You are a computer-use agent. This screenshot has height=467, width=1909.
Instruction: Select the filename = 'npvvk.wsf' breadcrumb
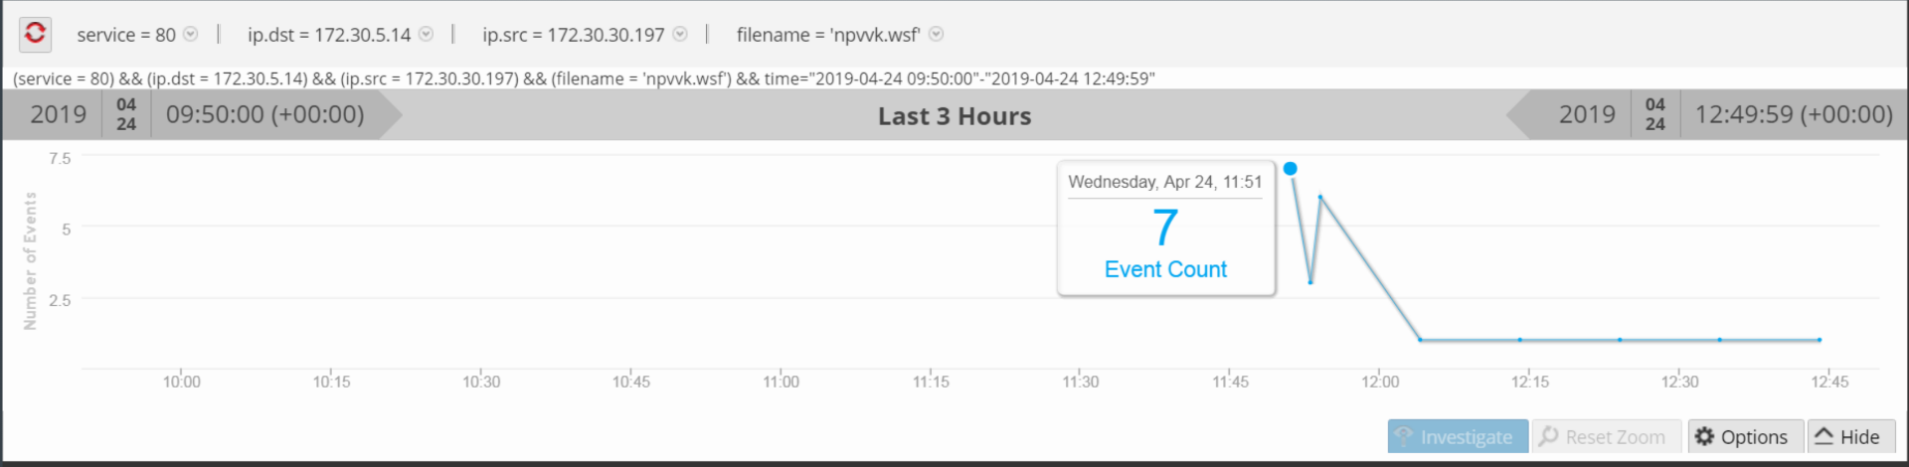pos(827,35)
